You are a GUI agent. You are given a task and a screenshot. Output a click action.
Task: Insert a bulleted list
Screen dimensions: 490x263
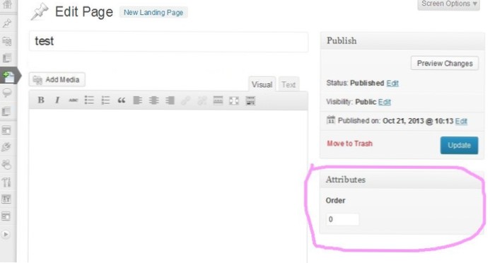point(89,100)
